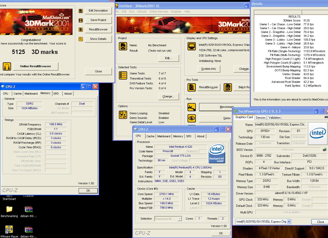
Task: Click OK in the front CPU-Z window
Action: 221,233
